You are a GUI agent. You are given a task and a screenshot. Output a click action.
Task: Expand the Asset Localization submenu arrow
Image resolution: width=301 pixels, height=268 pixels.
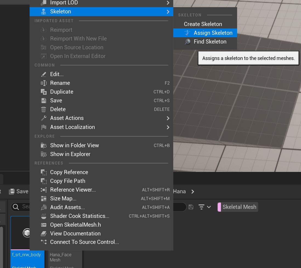[x=168, y=127]
